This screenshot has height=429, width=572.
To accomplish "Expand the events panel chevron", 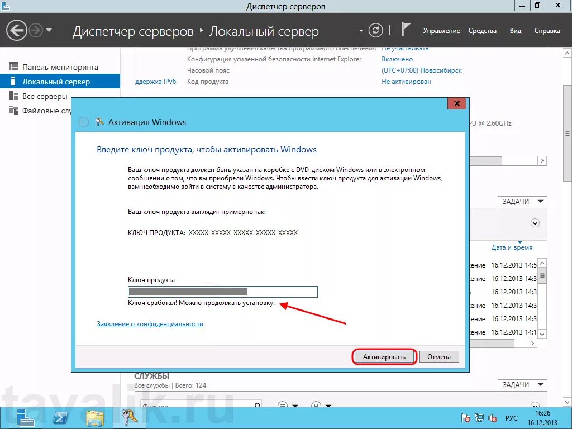I will pyautogui.click(x=535, y=223).
